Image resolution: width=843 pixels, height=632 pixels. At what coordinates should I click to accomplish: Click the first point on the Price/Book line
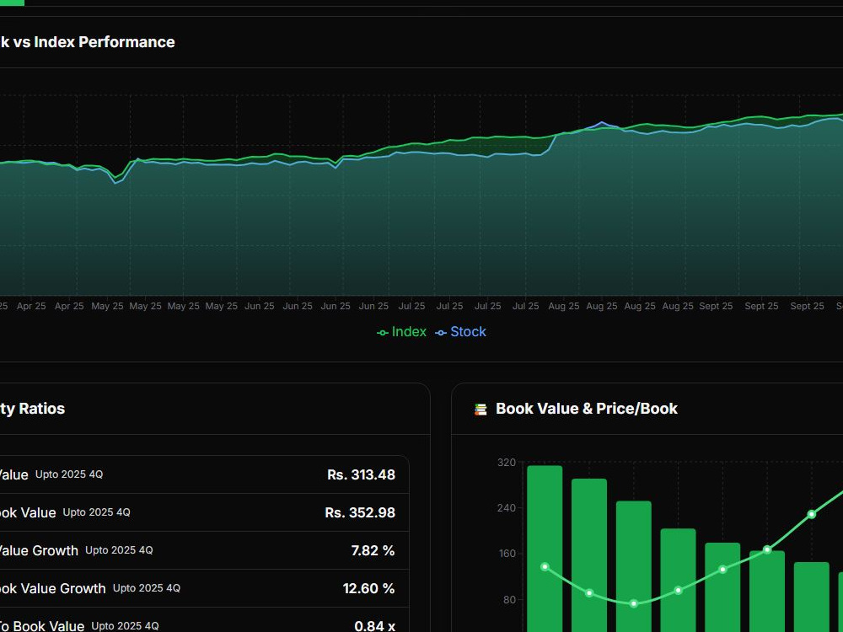point(545,567)
